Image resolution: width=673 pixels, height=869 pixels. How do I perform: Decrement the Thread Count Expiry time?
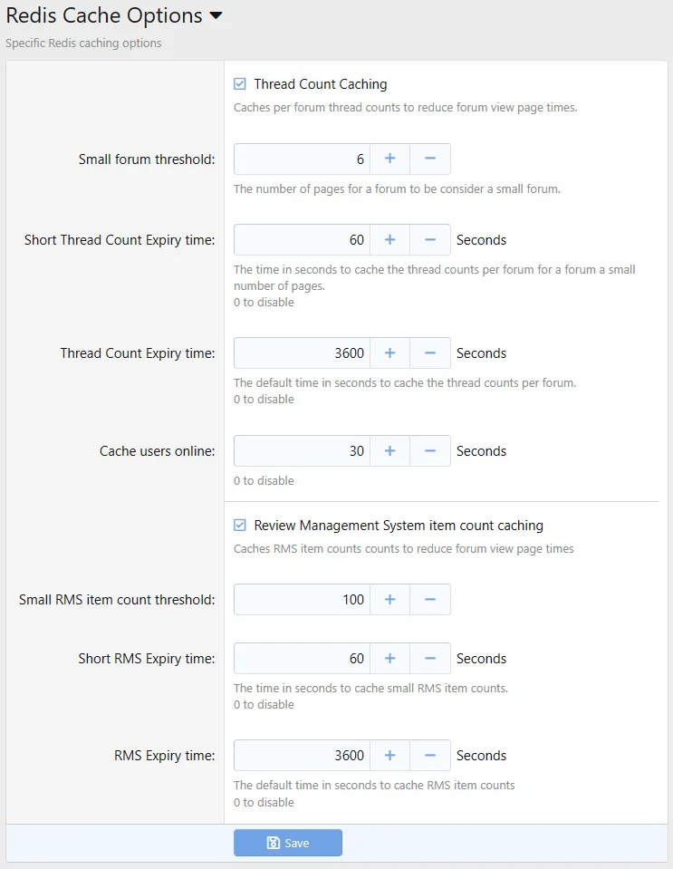point(430,352)
